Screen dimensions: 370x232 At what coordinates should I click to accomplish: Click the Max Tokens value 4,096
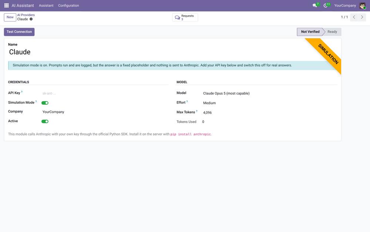pos(208,112)
